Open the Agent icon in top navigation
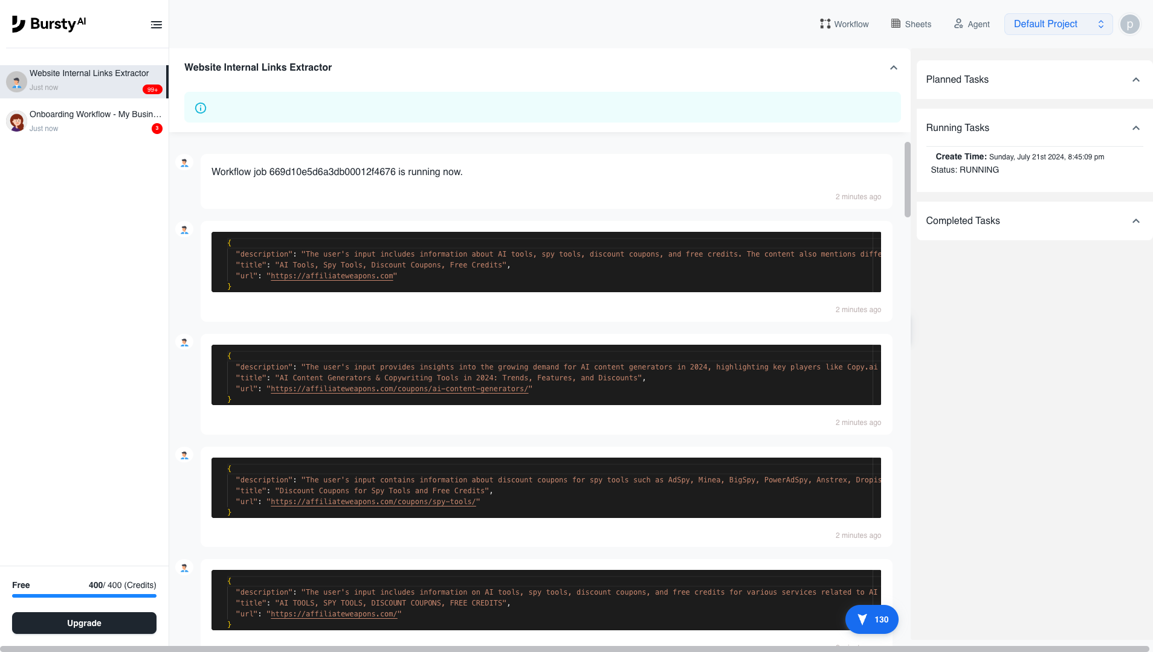 (x=959, y=24)
